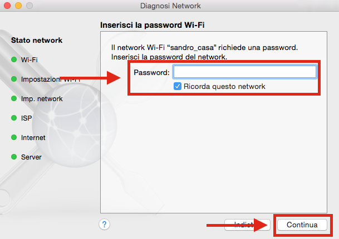Viewport: 339px width, 239px height.
Task: Go back with the Indietro button
Action: point(247,225)
